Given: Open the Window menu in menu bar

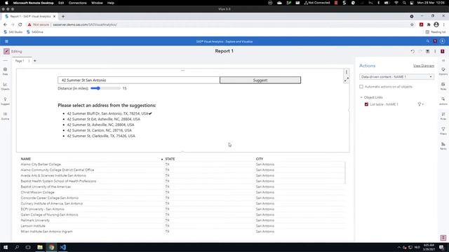Looking at the screenshot, I should [x=97, y=3].
